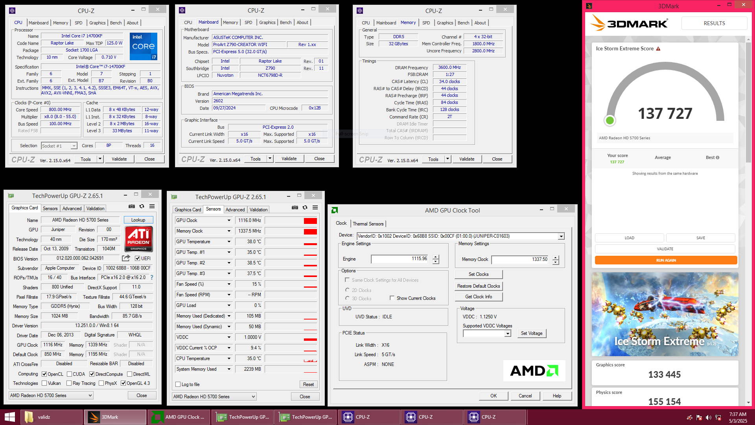Enable the Show Current Clocks checkbox
Image resolution: width=755 pixels, height=425 pixels.
tap(392, 298)
